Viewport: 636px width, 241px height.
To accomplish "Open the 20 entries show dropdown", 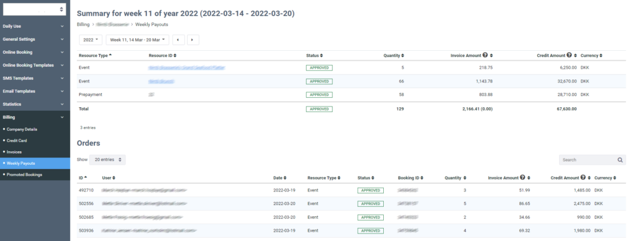I will click(x=107, y=160).
